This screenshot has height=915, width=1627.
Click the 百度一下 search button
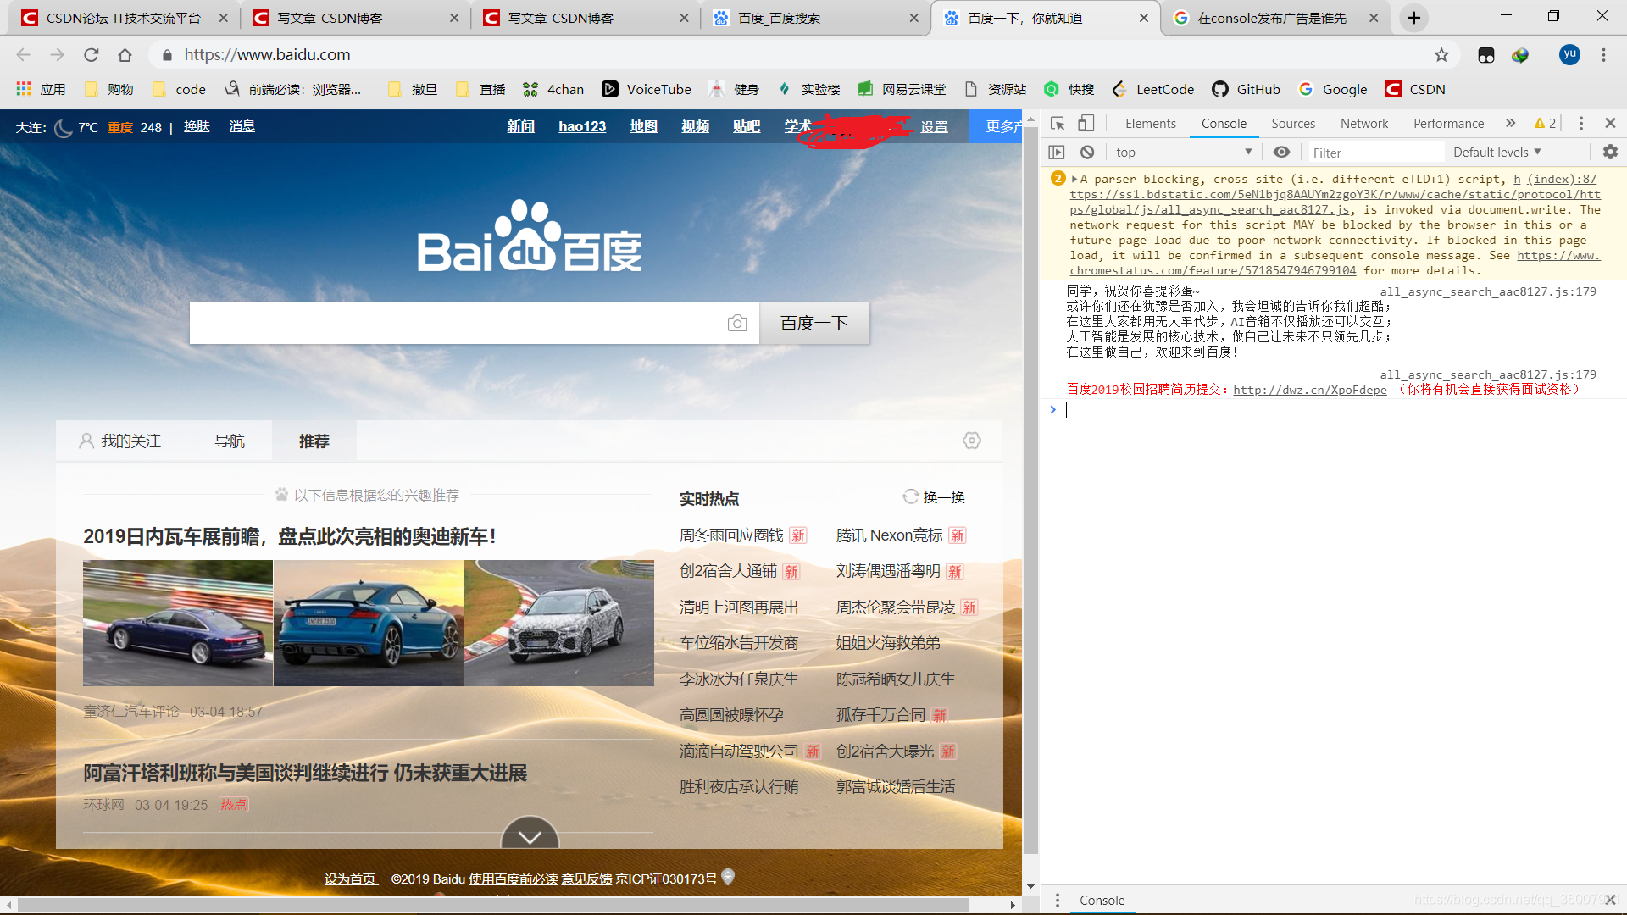coord(814,323)
